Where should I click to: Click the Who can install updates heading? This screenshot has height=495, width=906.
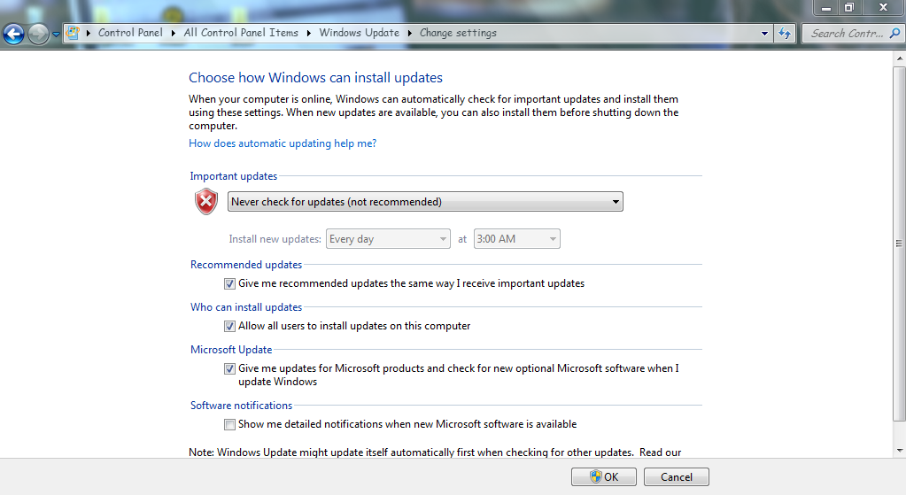tap(246, 307)
